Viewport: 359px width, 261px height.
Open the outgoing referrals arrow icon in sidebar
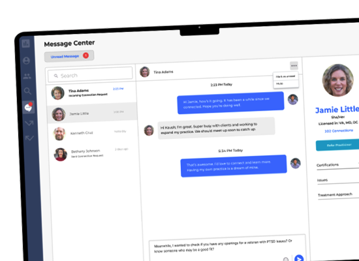pyautogui.click(x=29, y=123)
